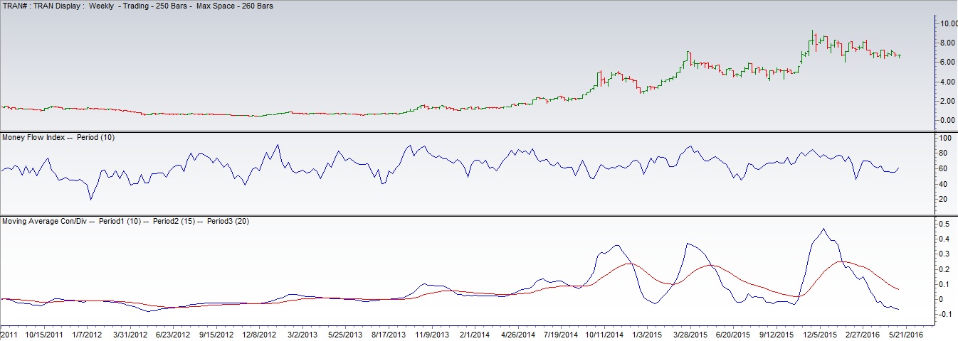The height and width of the screenshot is (341, 958).
Task: Pick the 3/31/2012 date on the axis
Action: tap(130, 333)
